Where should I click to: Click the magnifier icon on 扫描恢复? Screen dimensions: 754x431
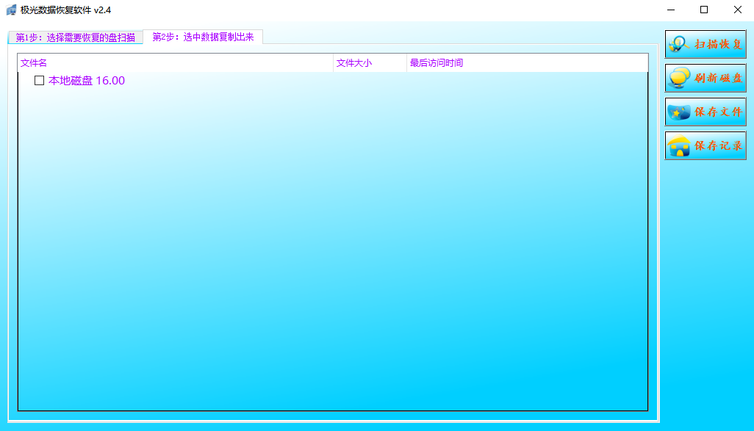[678, 45]
